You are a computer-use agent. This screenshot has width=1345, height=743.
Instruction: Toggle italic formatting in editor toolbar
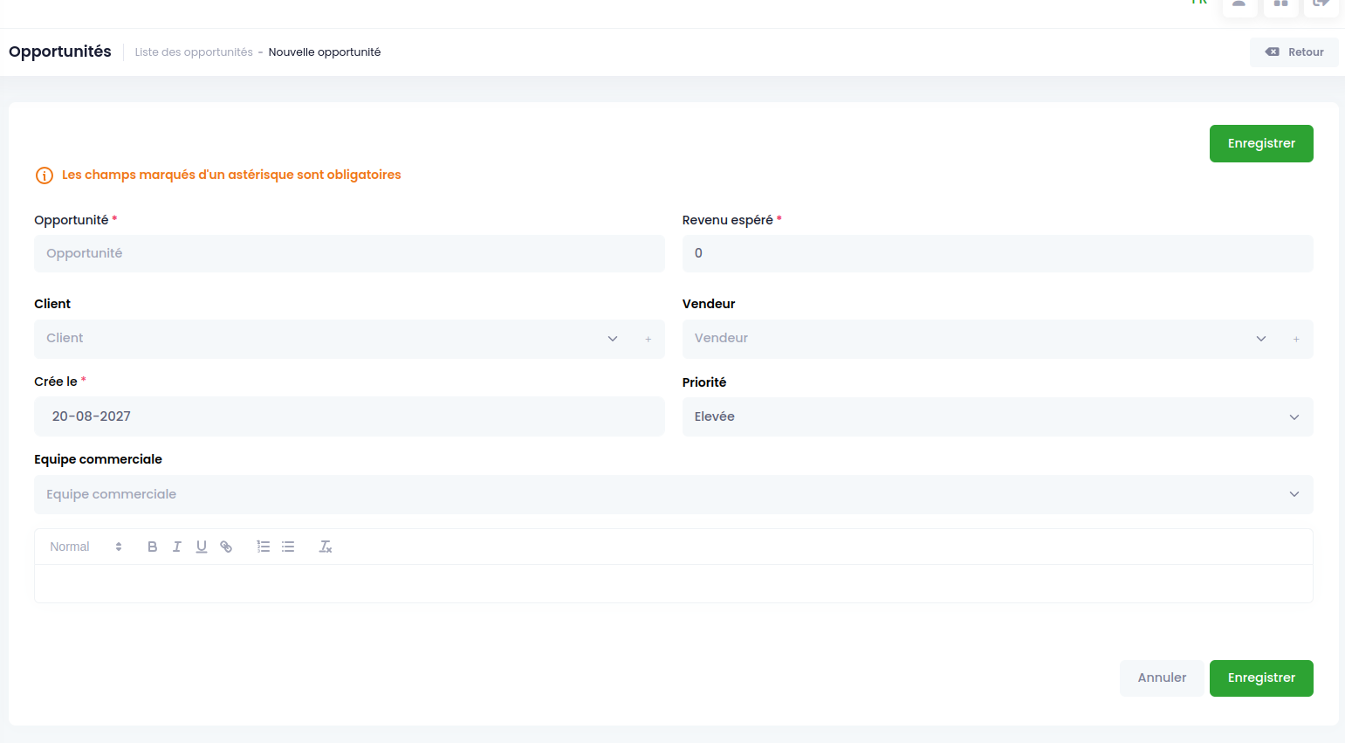coord(177,547)
